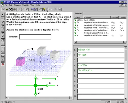Click the linked-circles tool in side palette
128x103 pixels.
pos(3,44)
